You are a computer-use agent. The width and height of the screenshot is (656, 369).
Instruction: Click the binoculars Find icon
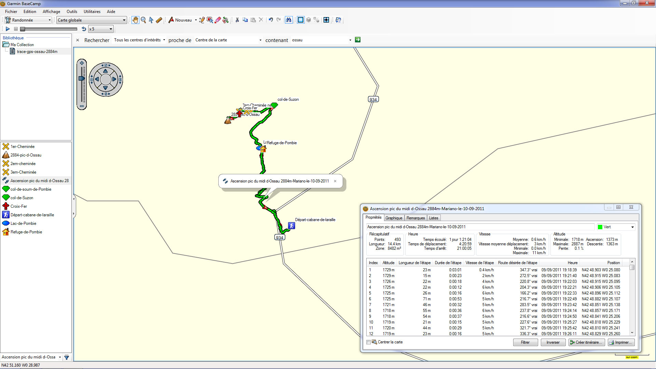pyautogui.click(x=289, y=20)
